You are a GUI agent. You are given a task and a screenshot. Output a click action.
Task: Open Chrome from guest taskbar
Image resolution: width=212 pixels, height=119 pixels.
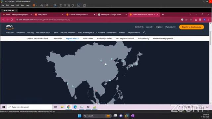[x=69, y=107]
